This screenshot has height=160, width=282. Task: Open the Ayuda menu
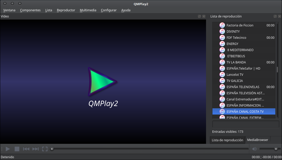coord(126,10)
